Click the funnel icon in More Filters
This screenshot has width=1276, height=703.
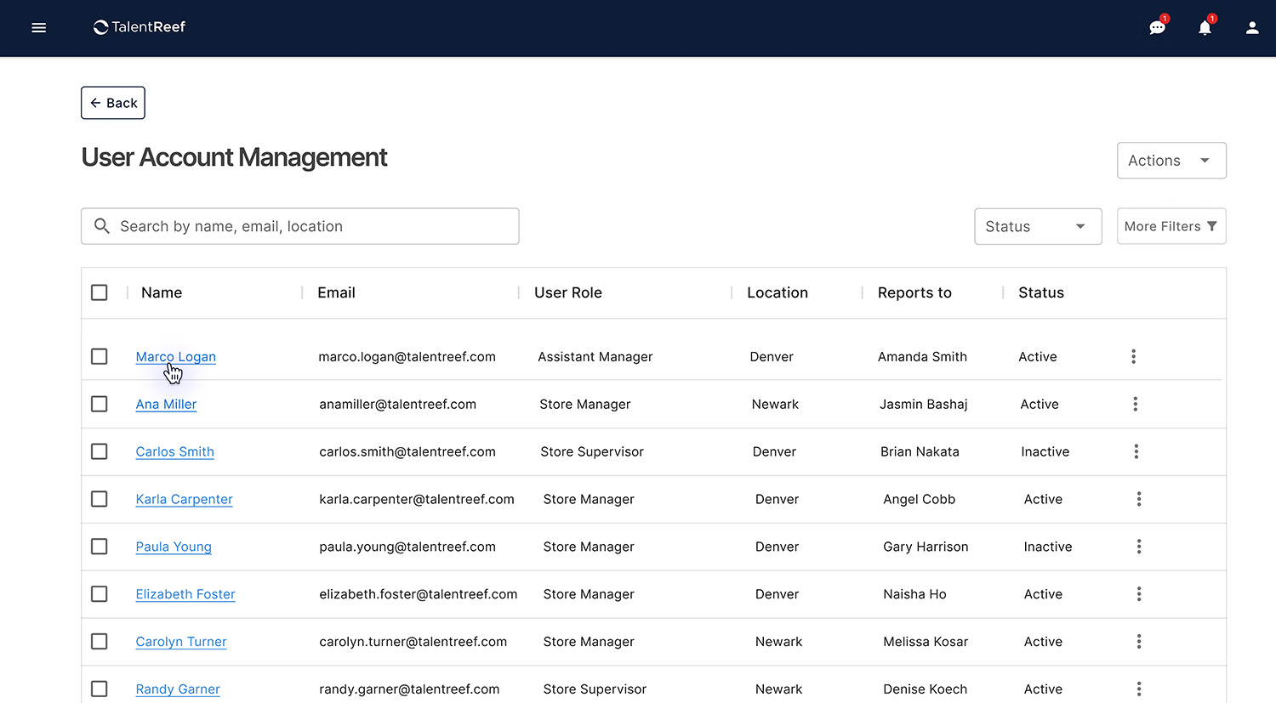coord(1212,226)
